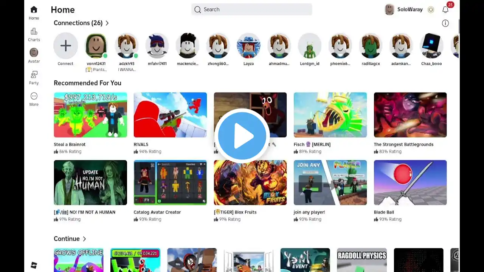The height and width of the screenshot is (272, 484).
Task: Click the "[🏆] Plants..." status under vonn12431
Action: pos(96,70)
